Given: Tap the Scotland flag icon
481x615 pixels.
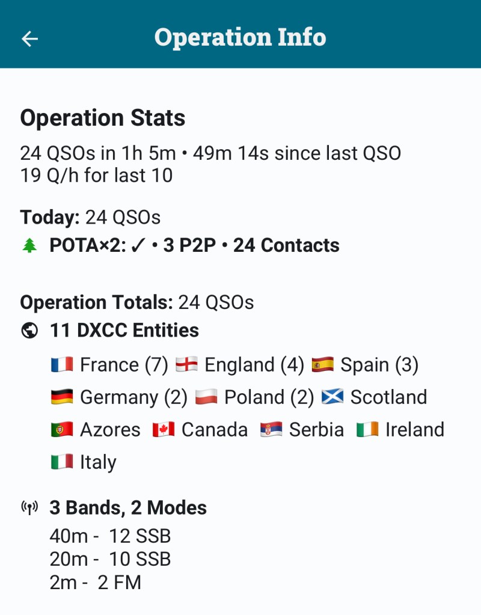Looking at the screenshot, I should [x=332, y=397].
